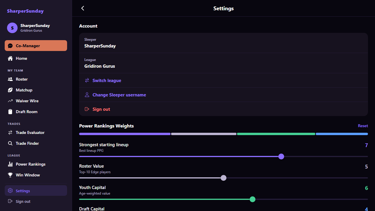The height and width of the screenshot is (211, 375).
Task: Click the Waiver Wire trend icon
Action: click(10, 101)
